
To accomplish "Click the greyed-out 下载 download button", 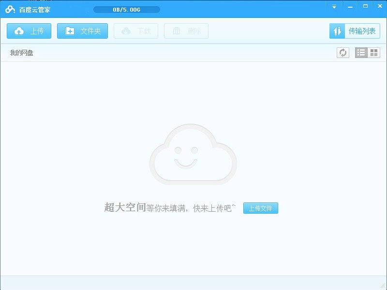I will pyautogui.click(x=136, y=31).
